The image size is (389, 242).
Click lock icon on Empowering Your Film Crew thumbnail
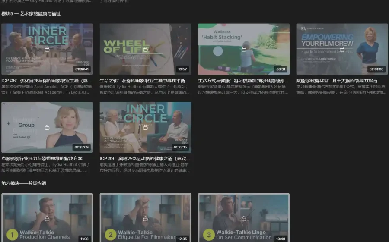pyautogui.click(x=342, y=49)
